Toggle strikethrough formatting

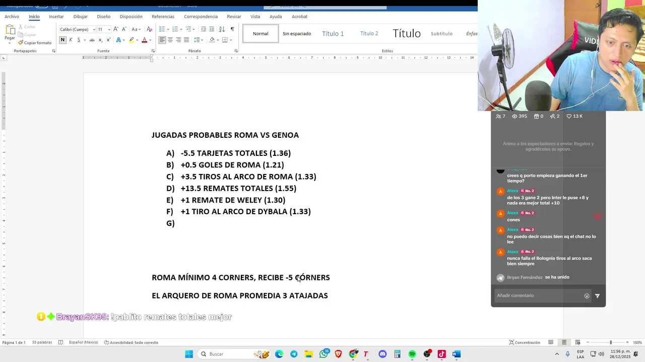[x=92, y=40]
